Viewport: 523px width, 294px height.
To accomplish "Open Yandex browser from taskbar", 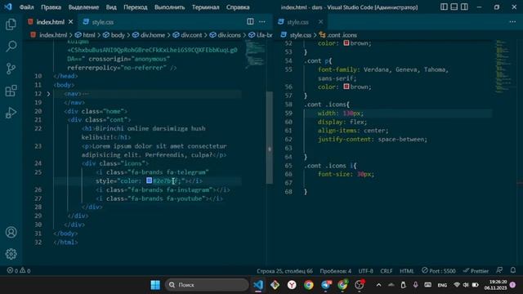I will 292,285.
